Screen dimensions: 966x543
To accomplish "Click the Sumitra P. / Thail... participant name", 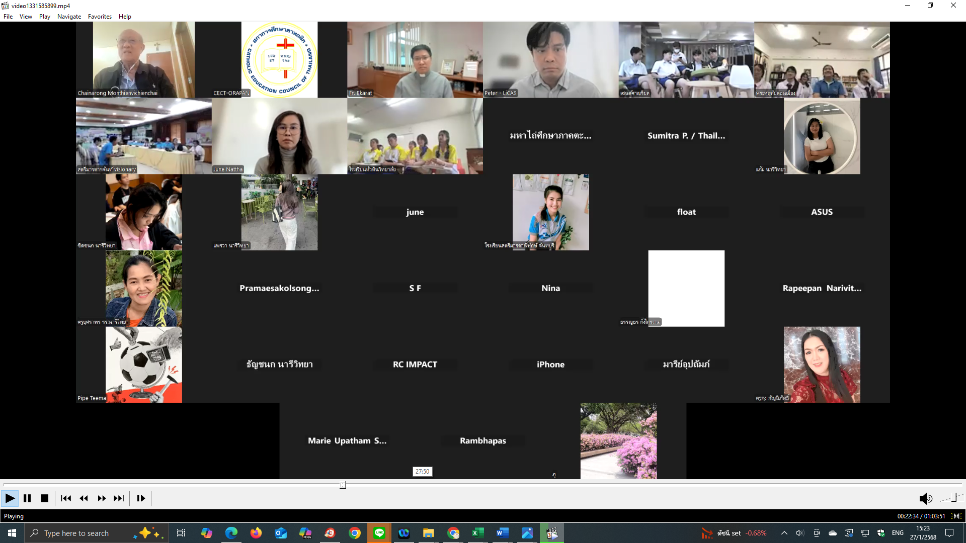I will pyautogui.click(x=686, y=136).
